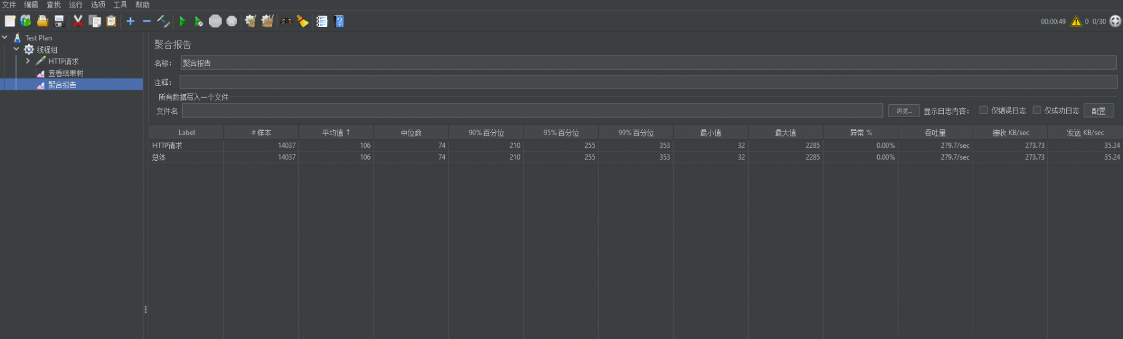Screen dimensions: 1123x339
Task: Click the 配置 configure button
Action: pyautogui.click(x=1099, y=111)
